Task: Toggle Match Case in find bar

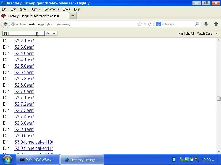Action: pyautogui.click(x=204, y=34)
